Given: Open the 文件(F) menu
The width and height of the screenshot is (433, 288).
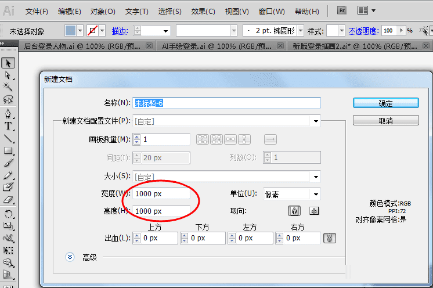Looking at the screenshot, I should 37,12.
